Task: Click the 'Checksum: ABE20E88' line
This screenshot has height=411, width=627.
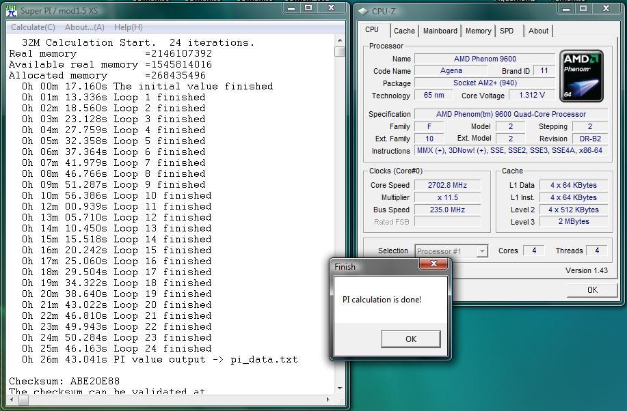Action: [x=64, y=381]
